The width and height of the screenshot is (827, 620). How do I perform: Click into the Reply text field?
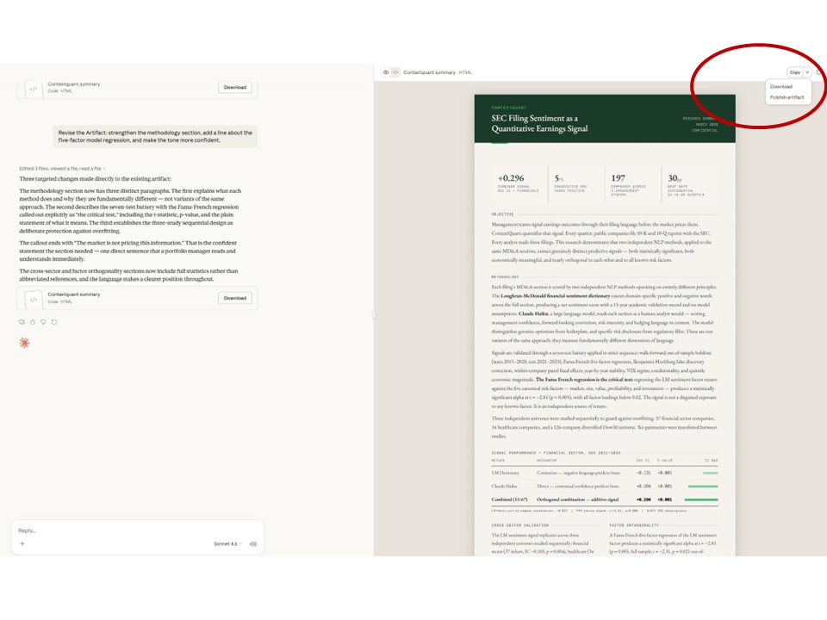(129, 530)
